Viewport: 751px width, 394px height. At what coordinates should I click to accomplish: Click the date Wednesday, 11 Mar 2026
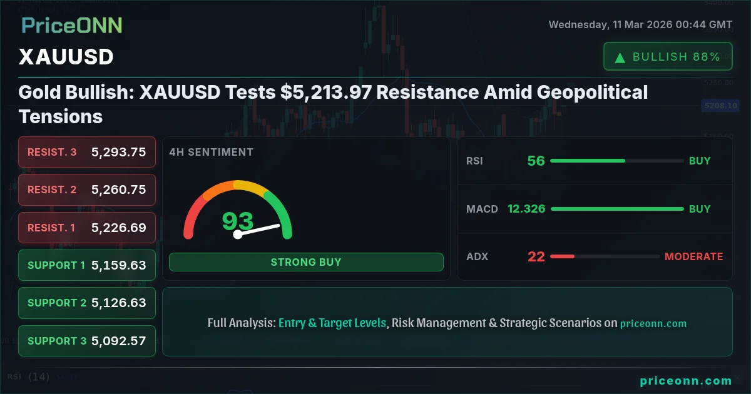[611, 25]
